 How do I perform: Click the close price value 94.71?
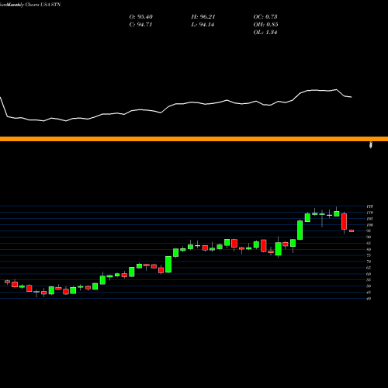point(144,25)
